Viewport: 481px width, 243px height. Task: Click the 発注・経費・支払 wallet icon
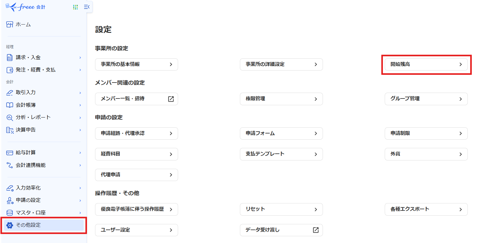tap(10, 70)
